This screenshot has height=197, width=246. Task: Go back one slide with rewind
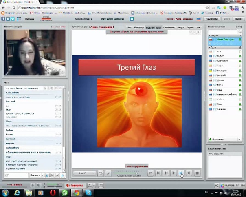[x=166, y=173]
